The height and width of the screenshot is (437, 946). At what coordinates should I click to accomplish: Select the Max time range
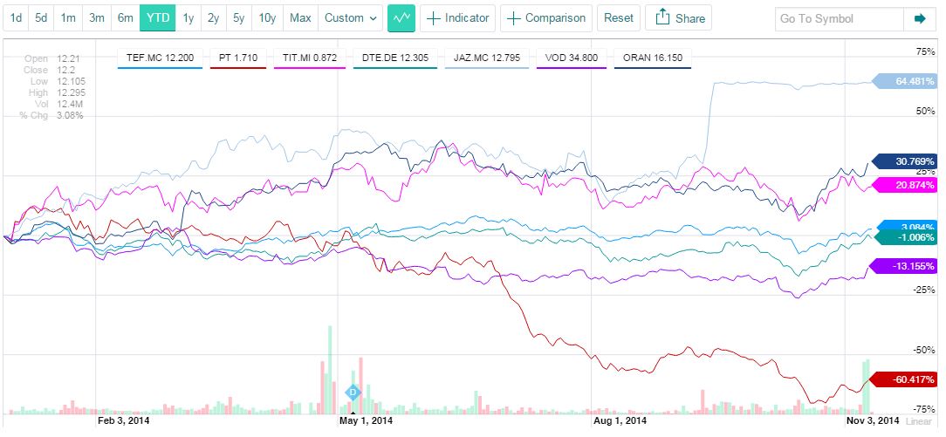coord(300,17)
